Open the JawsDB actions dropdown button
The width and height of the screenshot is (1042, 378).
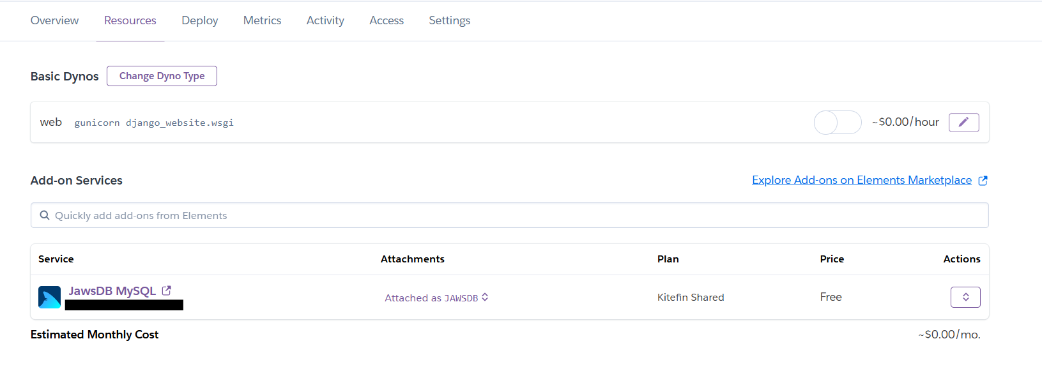(965, 297)
